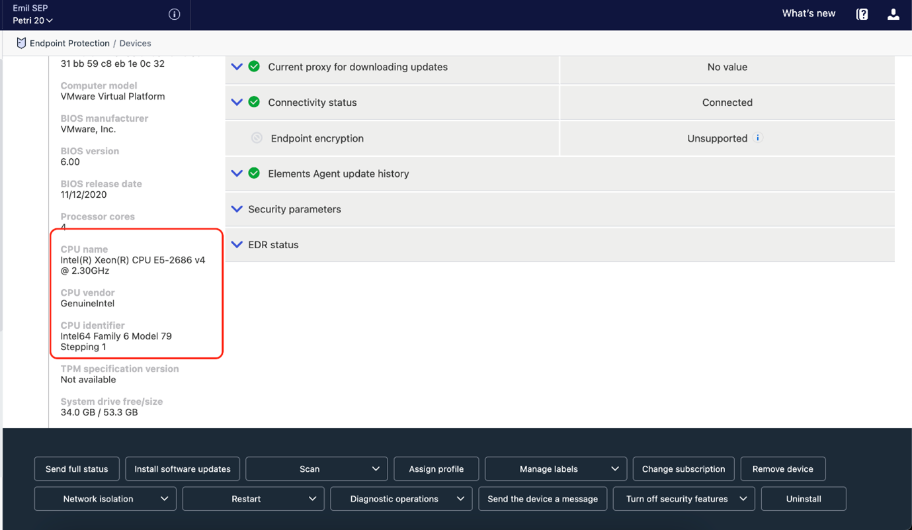This screenshot has width=912, height=530.
Task: Expand the Connectivity status row
Action: pos(237,103)
